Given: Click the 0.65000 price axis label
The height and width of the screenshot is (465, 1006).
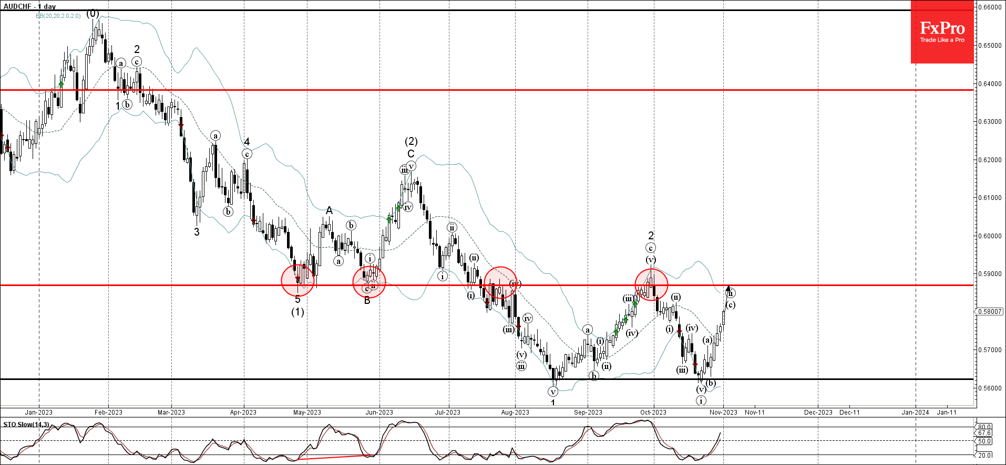Looking at the screenshot, I should point(991,45).
